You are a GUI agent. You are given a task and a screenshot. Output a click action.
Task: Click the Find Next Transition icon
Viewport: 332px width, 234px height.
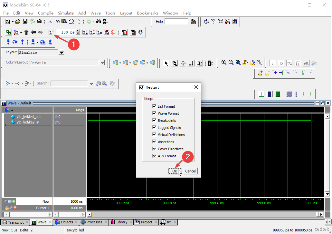click(282, 73)
